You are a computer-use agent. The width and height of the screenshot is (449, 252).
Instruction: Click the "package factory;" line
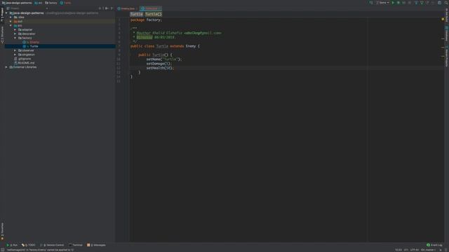tap(146, 20)
